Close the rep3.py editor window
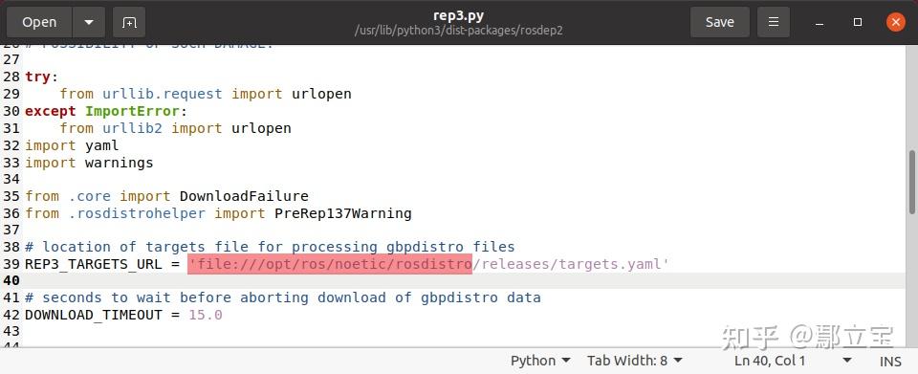This screenshot has height=374, width=918. tap(895, 22)
